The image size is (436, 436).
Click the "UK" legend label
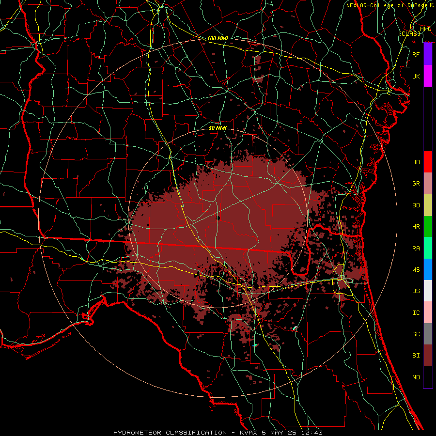coord(416,76)
